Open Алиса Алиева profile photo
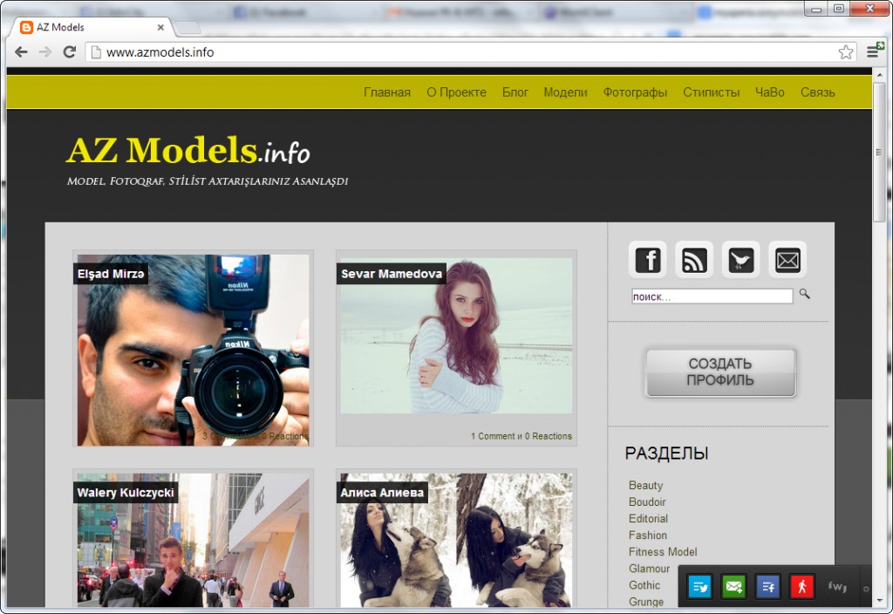893x614 pixels. [x=456, y=540]
